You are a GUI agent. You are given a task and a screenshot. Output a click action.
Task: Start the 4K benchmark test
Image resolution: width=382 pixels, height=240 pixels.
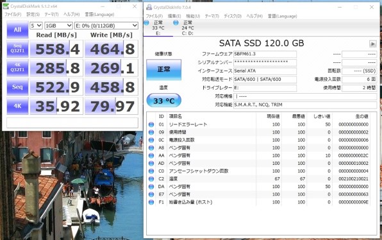[17, 106]
